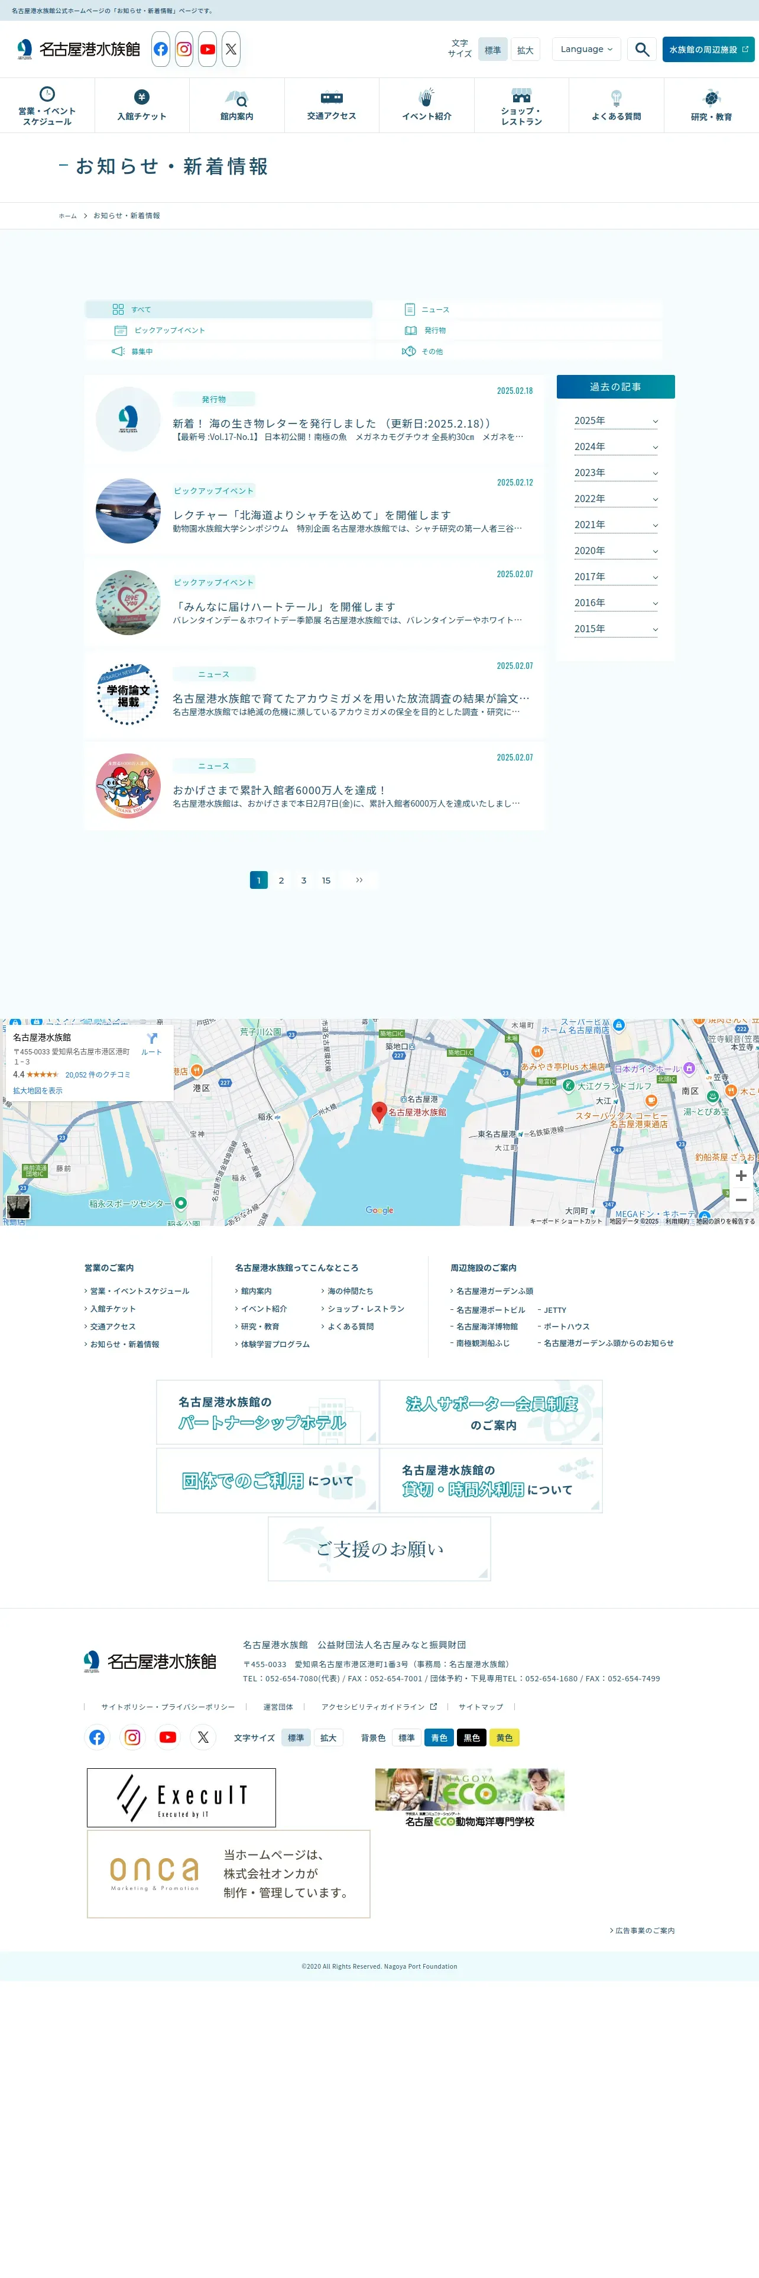Click the ショップ・レストラン store icon
The image size is (759, 2278).
click(521, 95)
